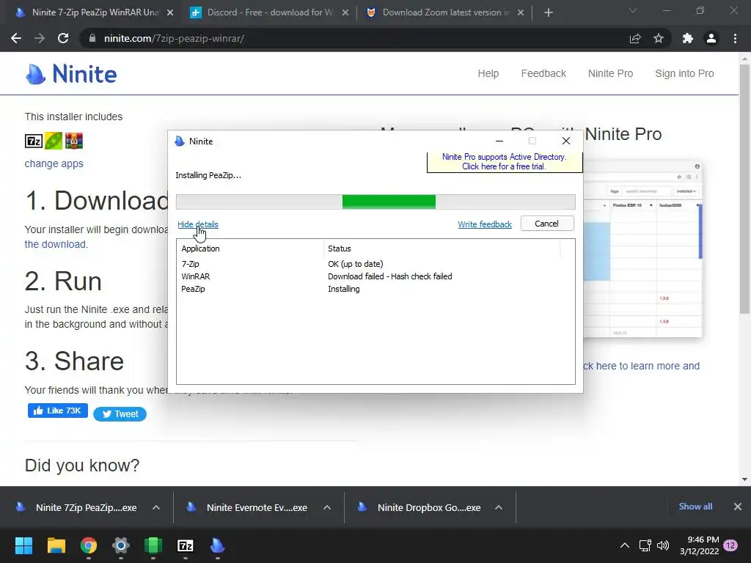Open Sign into Pro link

pos(684,74)
